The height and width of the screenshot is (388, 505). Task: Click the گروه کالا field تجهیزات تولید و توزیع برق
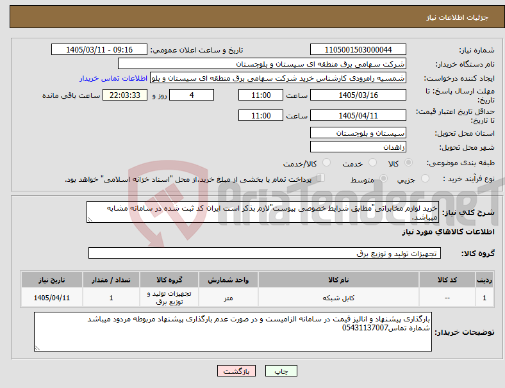(x=265, y=253)
